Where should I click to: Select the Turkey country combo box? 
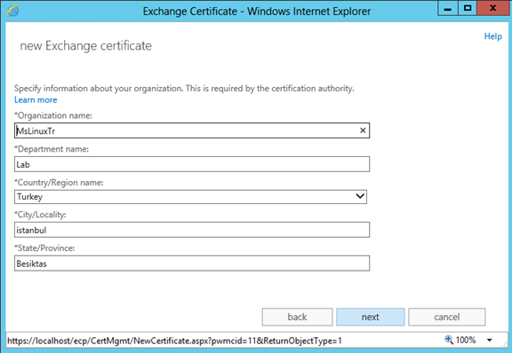[190, 197]
